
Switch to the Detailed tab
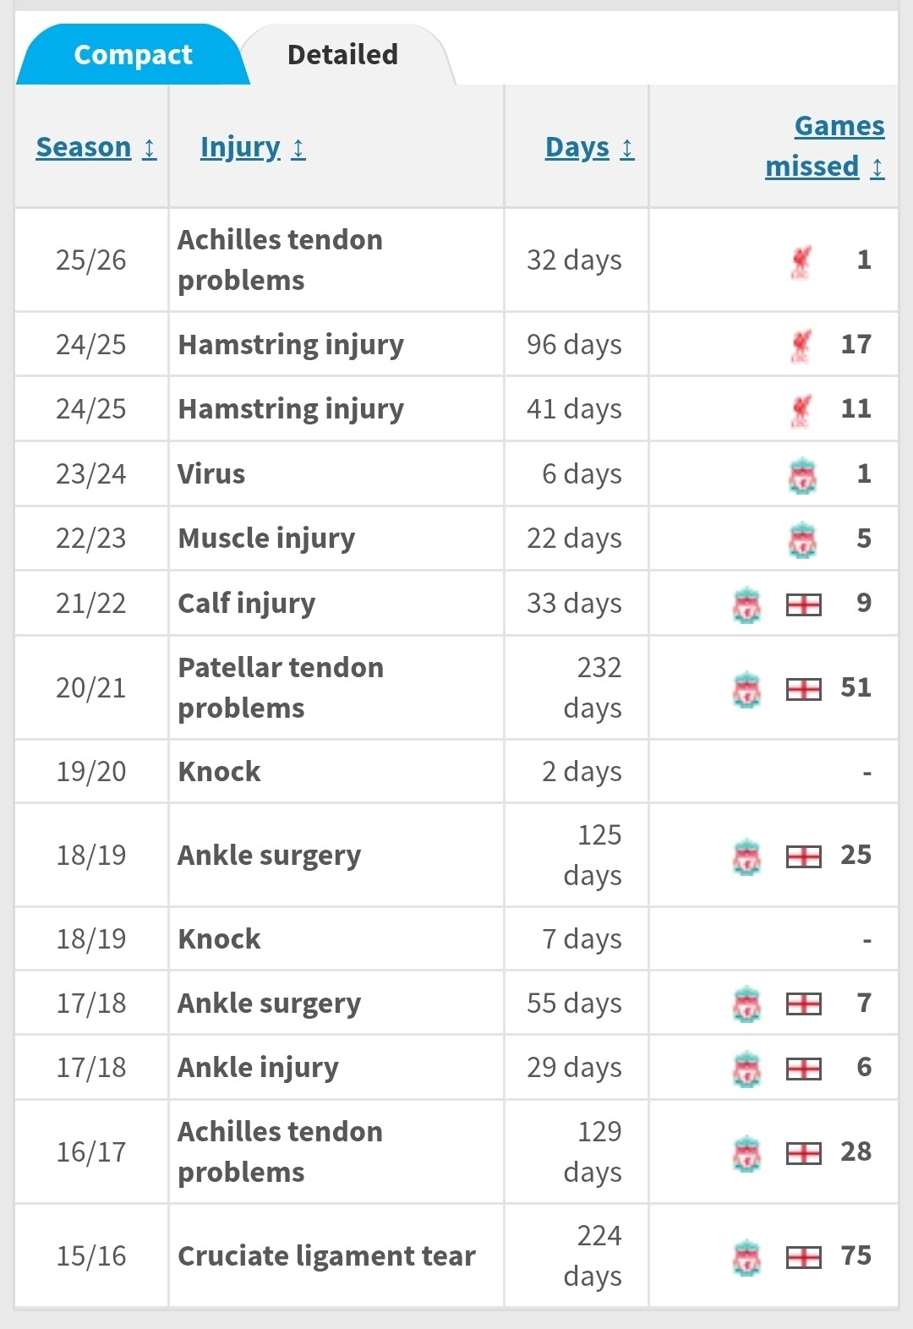tap(342, 55)
